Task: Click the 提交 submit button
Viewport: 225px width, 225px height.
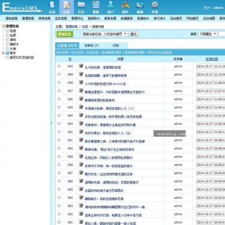Action: tap(134, 34)
